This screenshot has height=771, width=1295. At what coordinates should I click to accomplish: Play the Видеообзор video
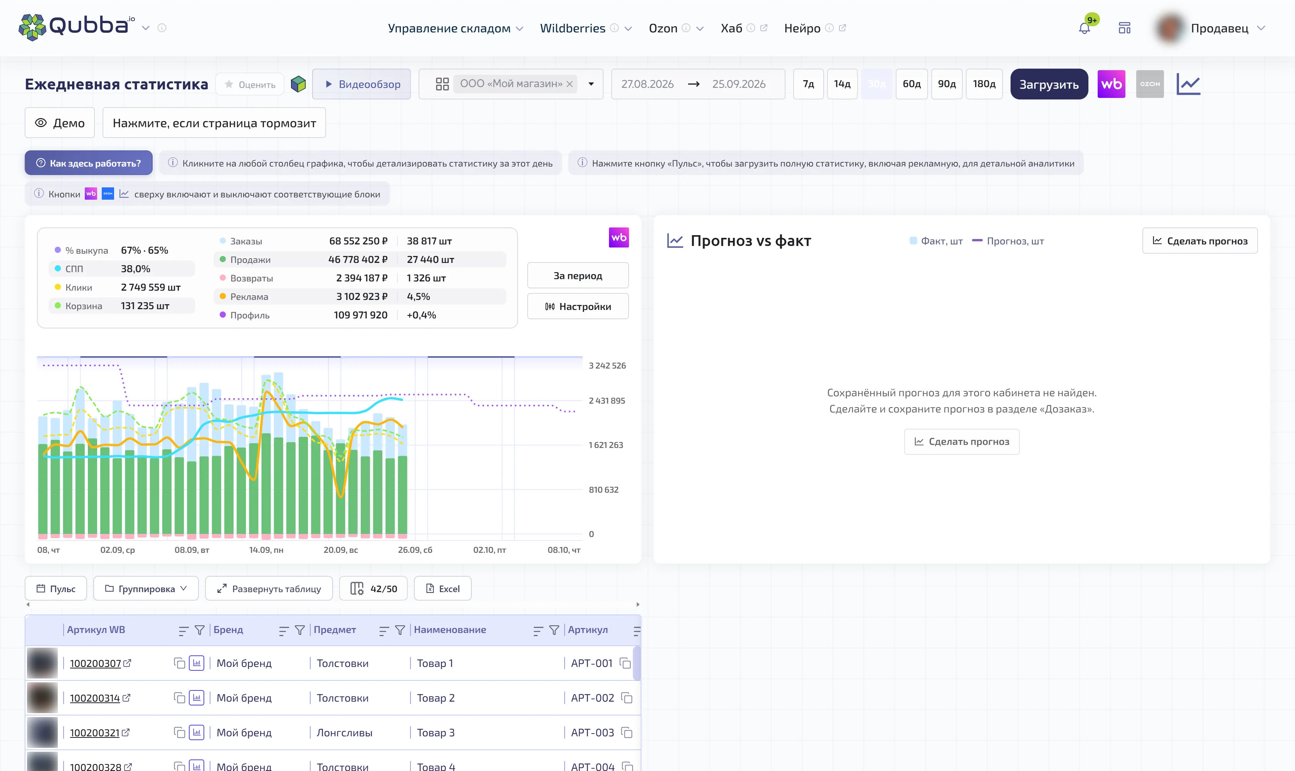coord(362,84)
